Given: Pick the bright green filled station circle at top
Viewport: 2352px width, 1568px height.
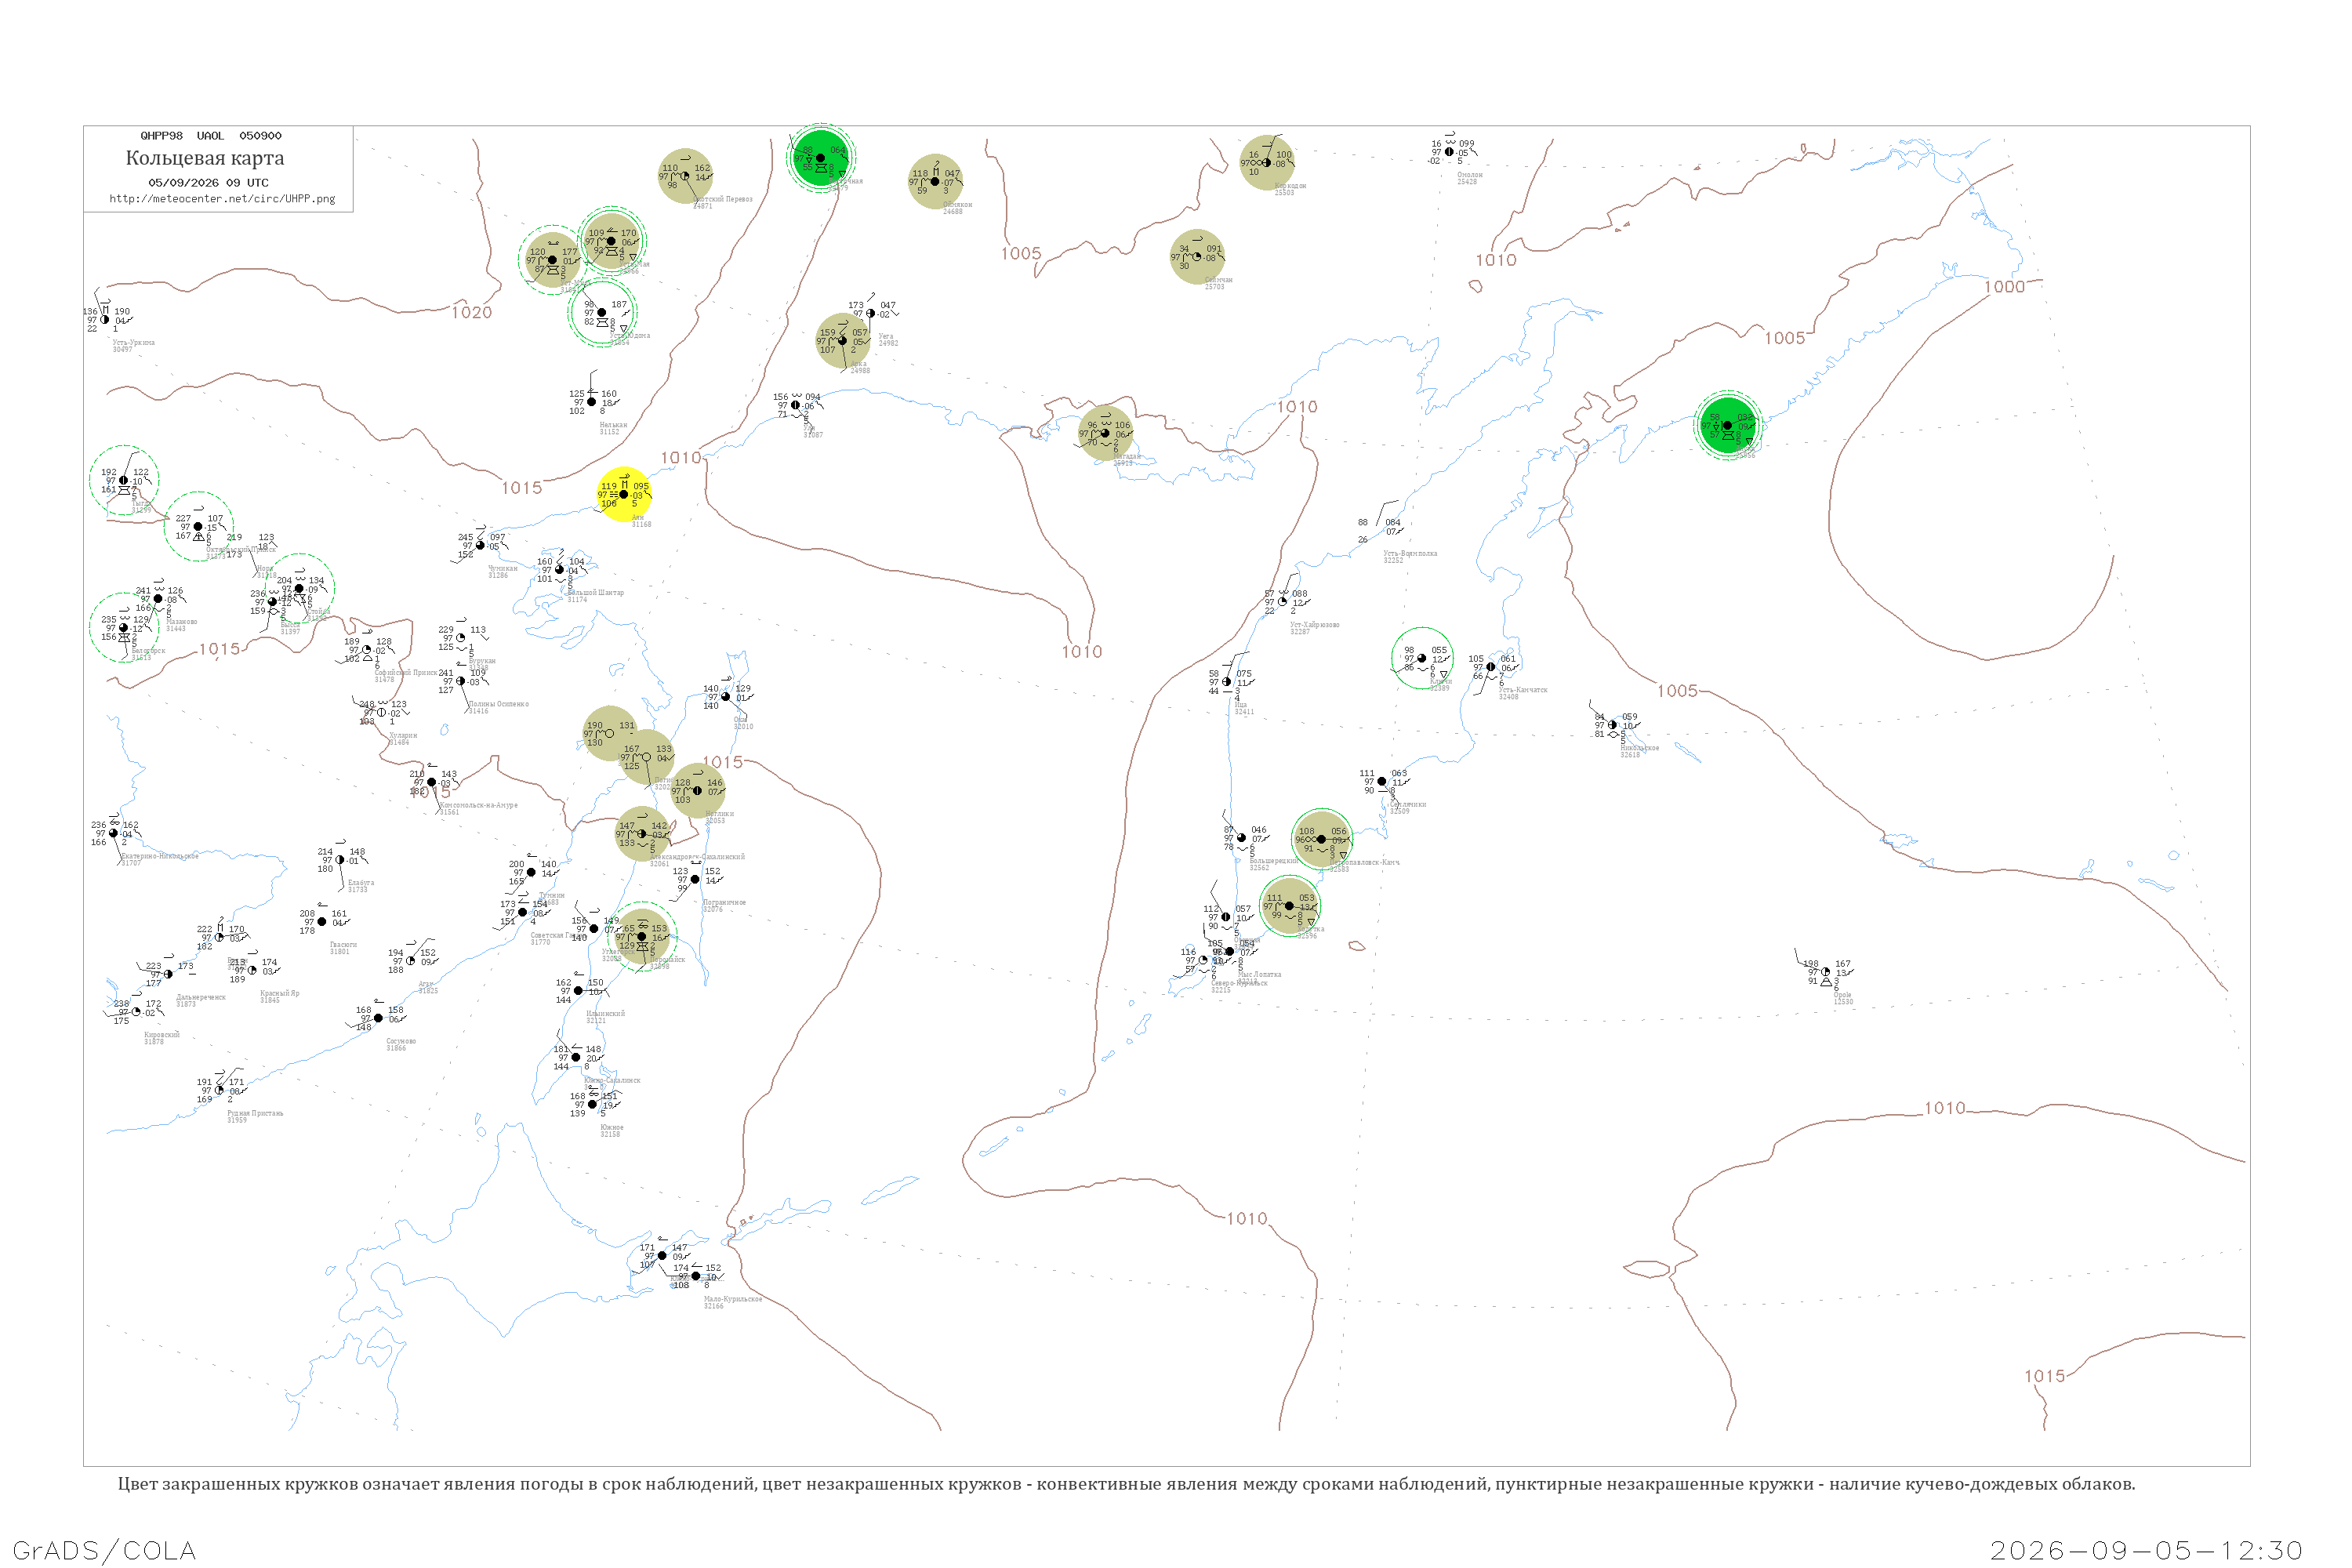Looking at the screenshot, I should pos(821,158).
